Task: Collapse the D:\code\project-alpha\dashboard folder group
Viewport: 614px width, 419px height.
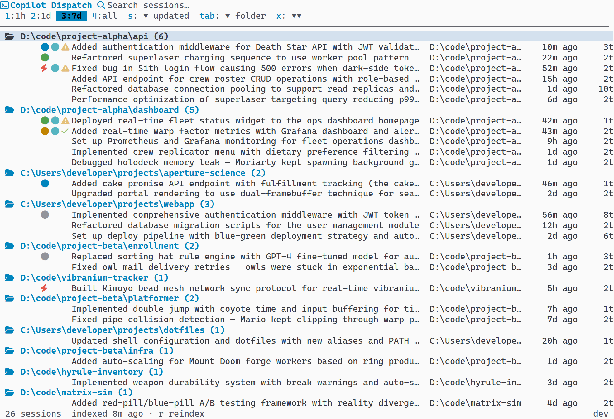Action: 110,110
